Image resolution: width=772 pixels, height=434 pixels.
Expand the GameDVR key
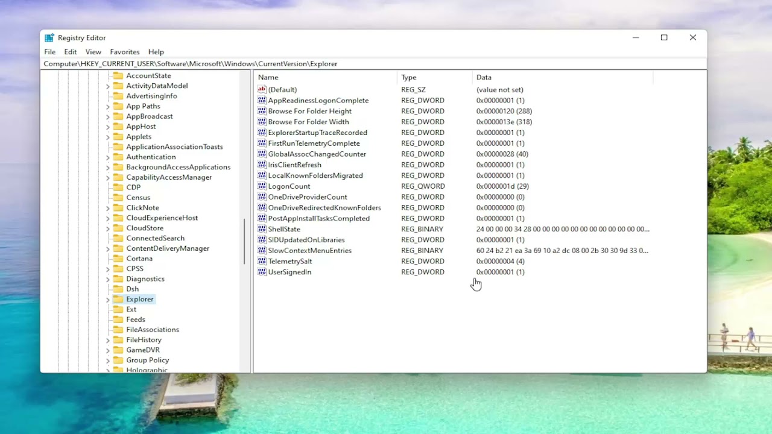108,350
